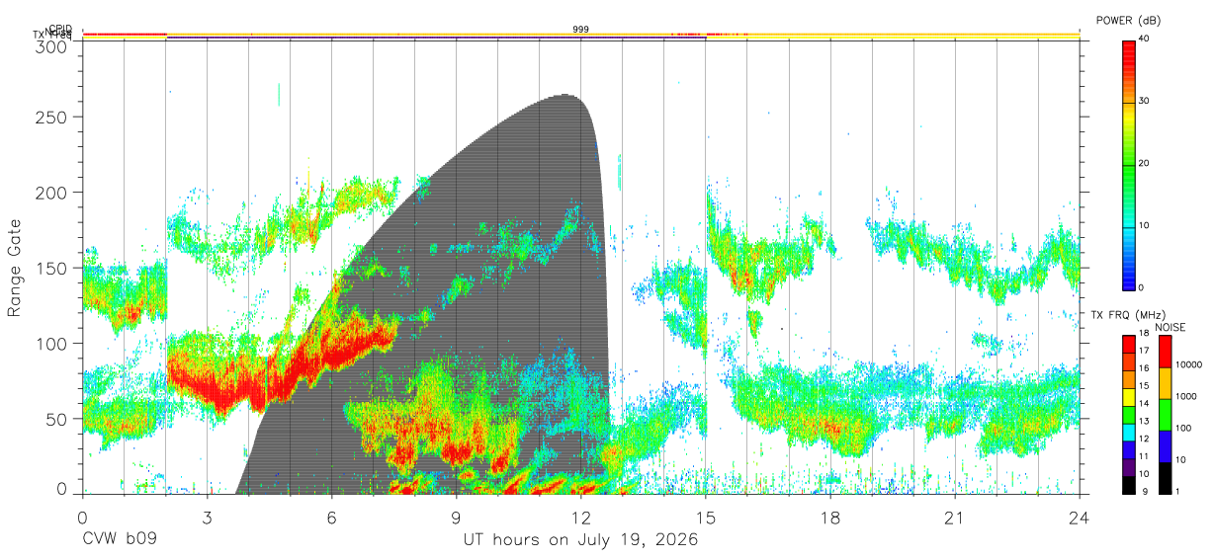This screenshot has width=1214, height=560.
Task: Click the 18 tick on UT hours axis
Action: (x=830, y=518)
